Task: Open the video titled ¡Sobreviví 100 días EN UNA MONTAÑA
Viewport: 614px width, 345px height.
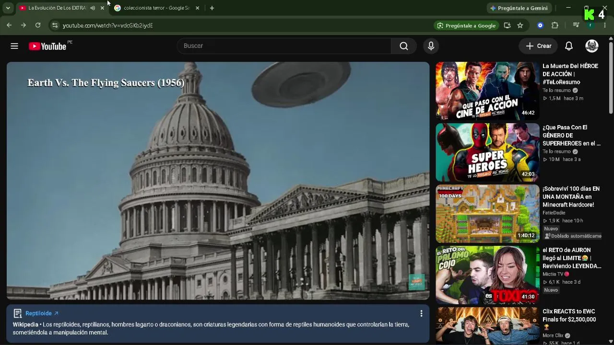Action: click(571, 197)
